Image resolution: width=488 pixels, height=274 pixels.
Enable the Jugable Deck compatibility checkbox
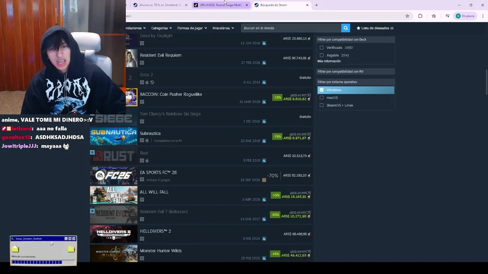click(321, 55)
